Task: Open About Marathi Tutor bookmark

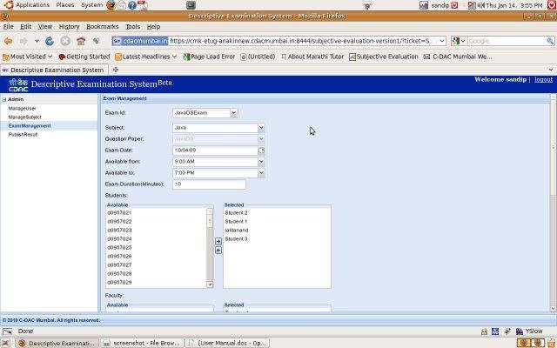Action: pos(312,57)
